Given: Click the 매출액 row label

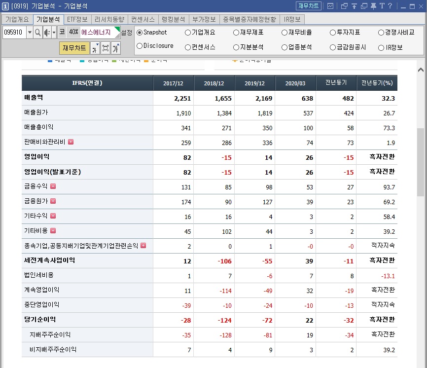Looking at the screenshot, I should click(x=34, y=98).
